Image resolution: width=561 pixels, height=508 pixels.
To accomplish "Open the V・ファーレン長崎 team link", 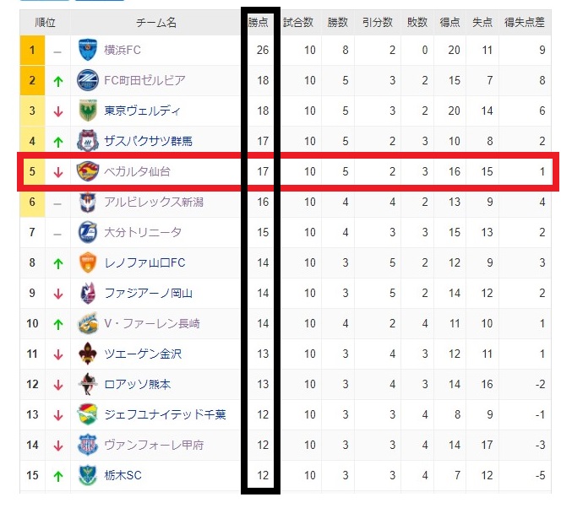I will pos(152,324).
